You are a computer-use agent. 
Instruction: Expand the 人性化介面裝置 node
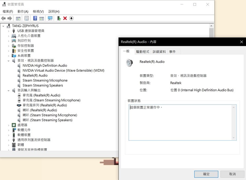click(9, 36)
